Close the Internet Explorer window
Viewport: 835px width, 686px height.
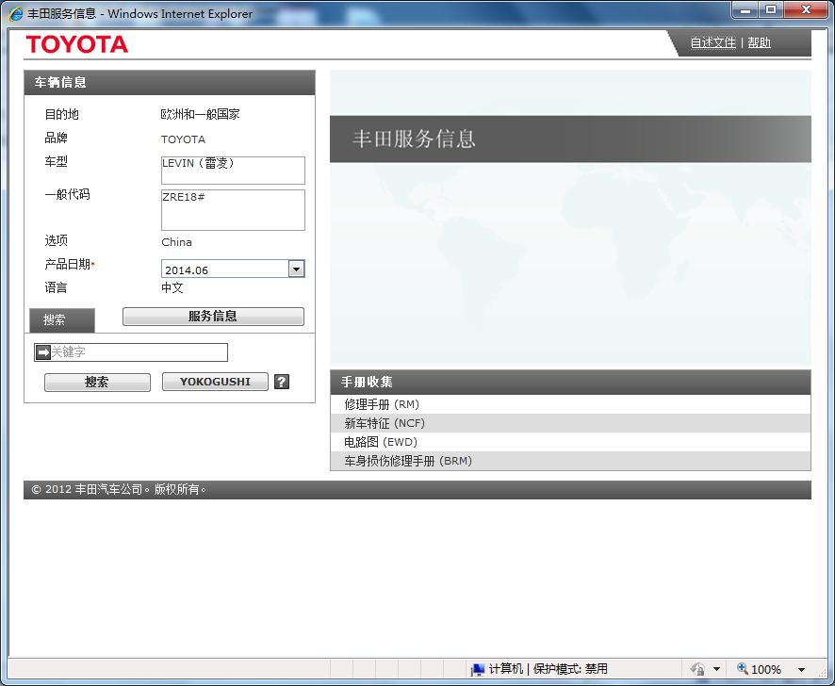(806, 10)
